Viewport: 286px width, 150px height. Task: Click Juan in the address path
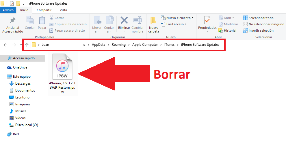(x=46, y=45)
